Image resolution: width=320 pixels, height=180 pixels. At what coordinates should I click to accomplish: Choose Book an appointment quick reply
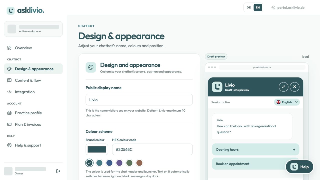(255, 164)
